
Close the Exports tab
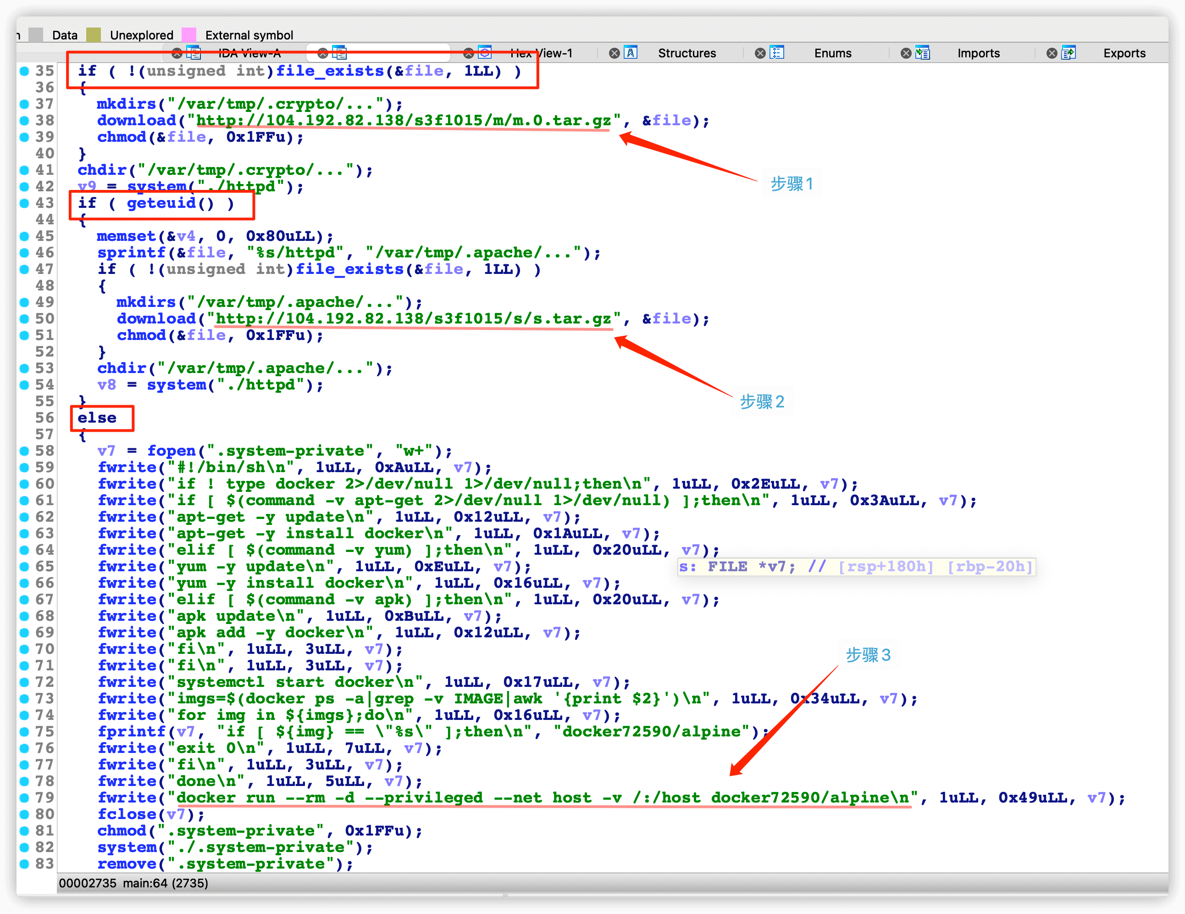tap(1052, 53)
